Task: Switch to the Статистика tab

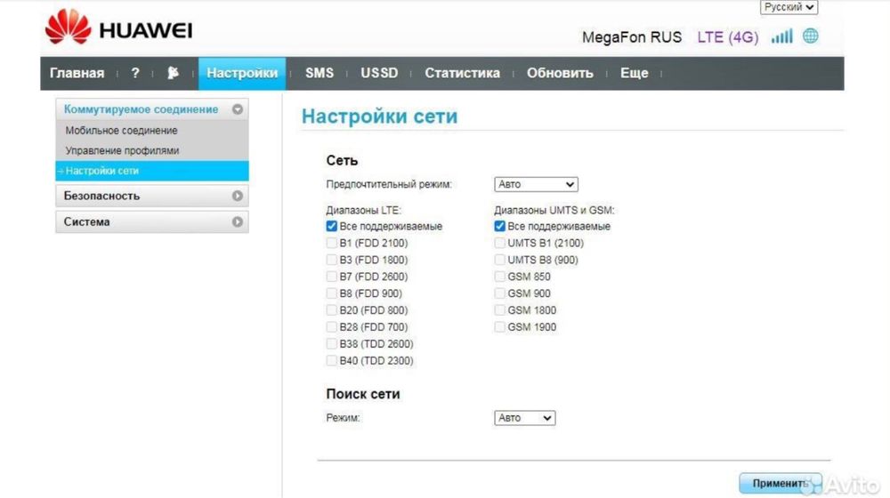Action: [x=463, y=73]
